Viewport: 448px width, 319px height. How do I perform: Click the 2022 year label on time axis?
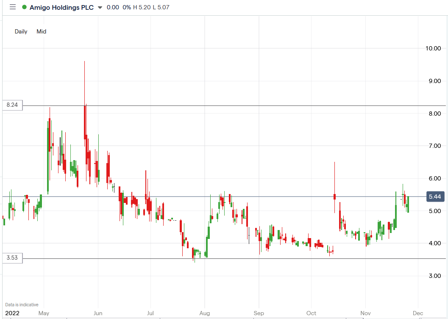12,313
